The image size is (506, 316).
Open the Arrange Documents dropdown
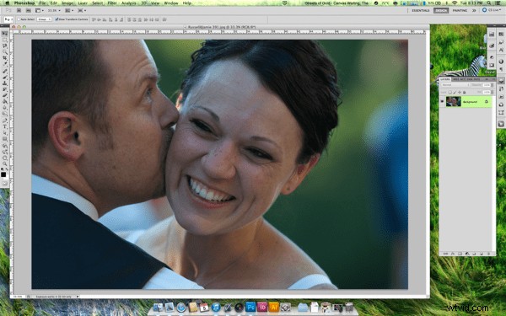(69, 10)
